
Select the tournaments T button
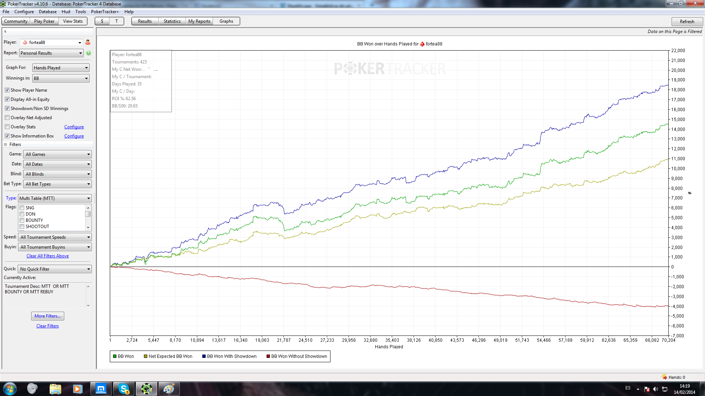pos(117,21)
